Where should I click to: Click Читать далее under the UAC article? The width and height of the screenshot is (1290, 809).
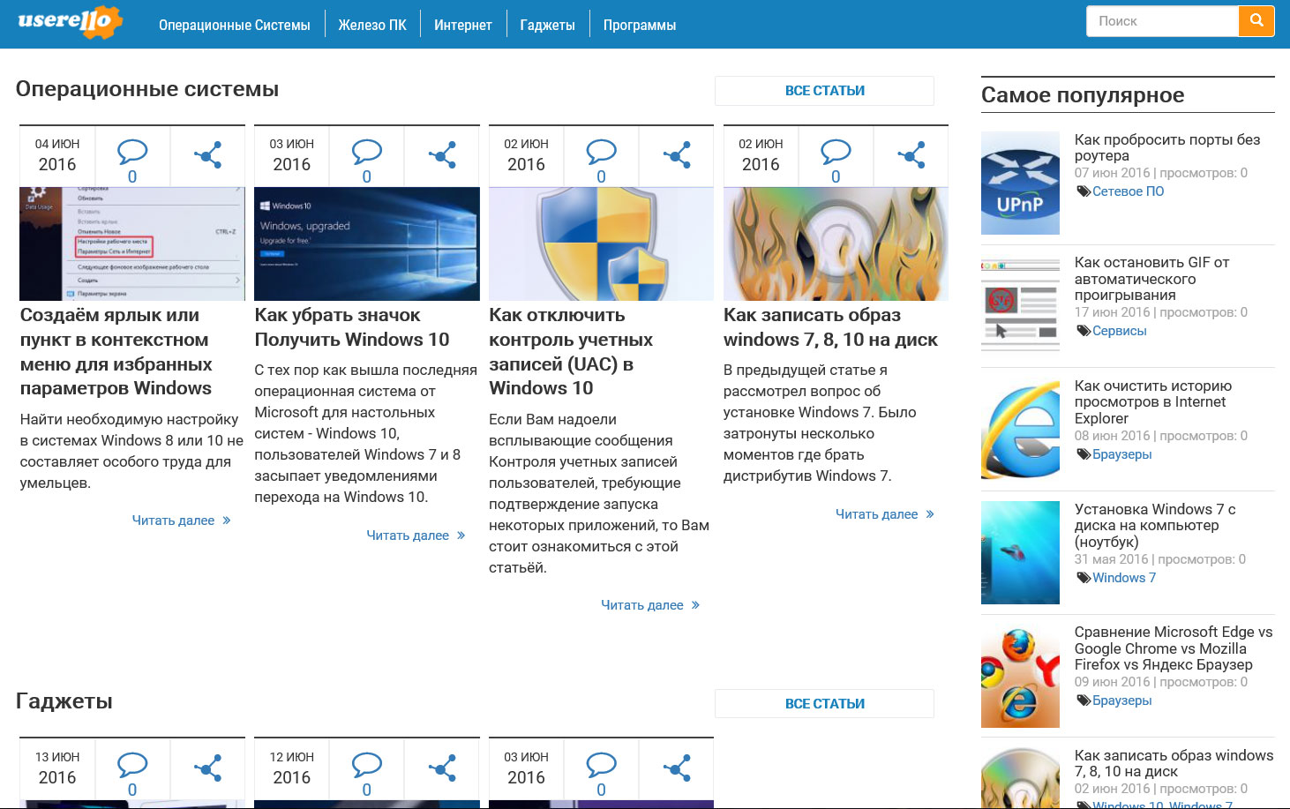651,605
